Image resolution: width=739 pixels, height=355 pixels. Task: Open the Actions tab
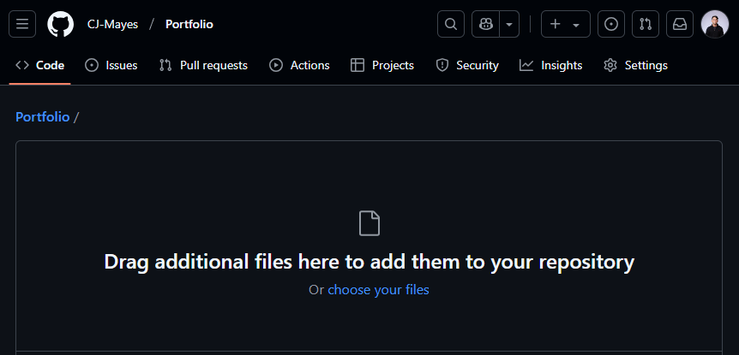tap(299, 65)
